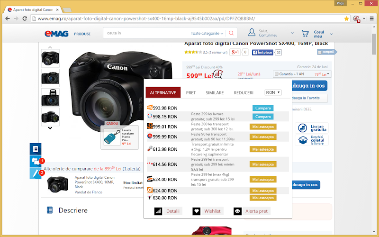The height and width of the screenshot is (237, 379).
Task: Open a new browser tab
Action: (x=67, y=9)
